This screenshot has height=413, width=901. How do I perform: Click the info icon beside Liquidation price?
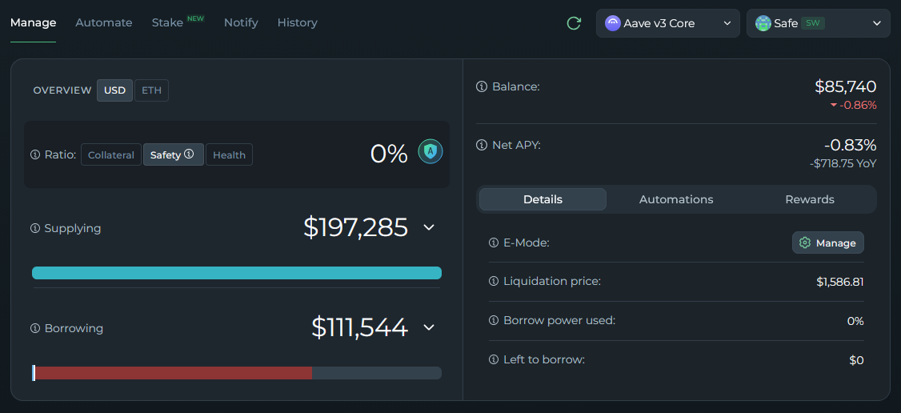click(494, 281)
